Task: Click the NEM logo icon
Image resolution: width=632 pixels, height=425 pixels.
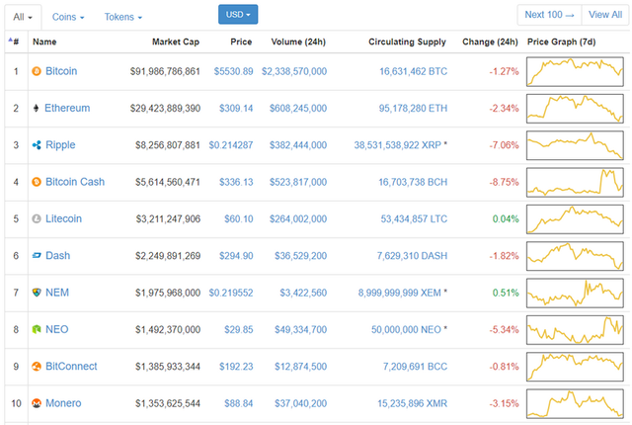Action: tap(38, 293)
